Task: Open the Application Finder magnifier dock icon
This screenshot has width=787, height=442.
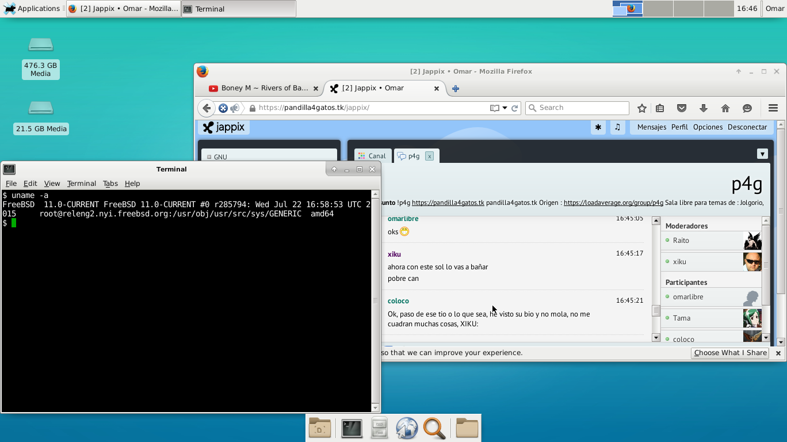Action: click(x=434, y=428)
